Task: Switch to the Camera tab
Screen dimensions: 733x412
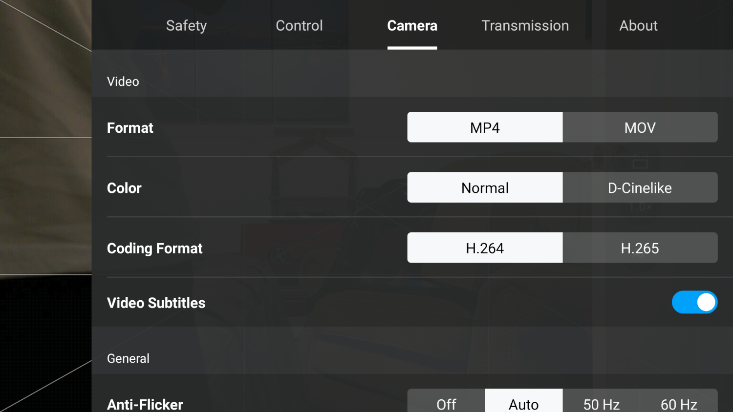Action: coord(412,25)
